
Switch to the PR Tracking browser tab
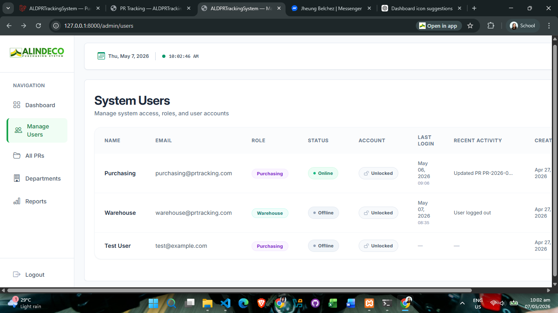pos(150,8)
